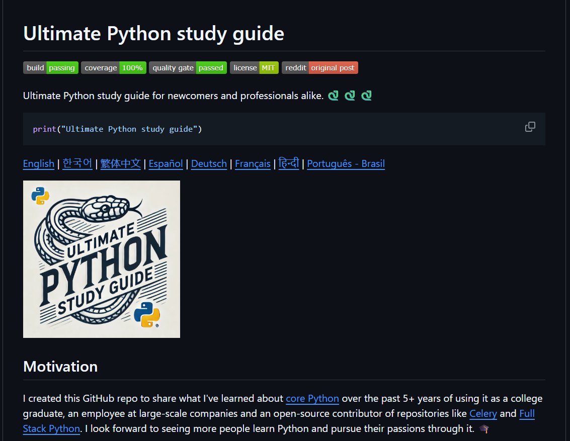The width and height of the screenshot is (570, 441).
Task: Click the first snake emoji after alike
Action: point(333,96)
